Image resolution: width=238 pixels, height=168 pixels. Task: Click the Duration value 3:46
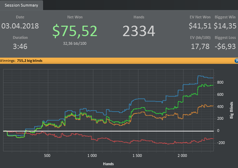[x=20, y=47]
